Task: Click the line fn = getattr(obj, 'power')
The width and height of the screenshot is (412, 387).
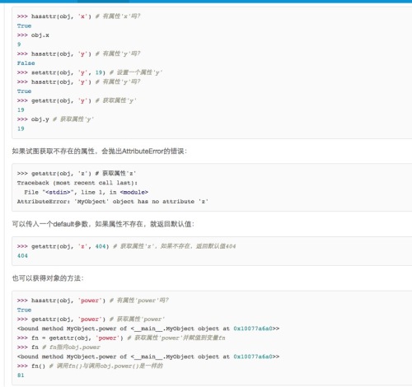Action: 121,338
